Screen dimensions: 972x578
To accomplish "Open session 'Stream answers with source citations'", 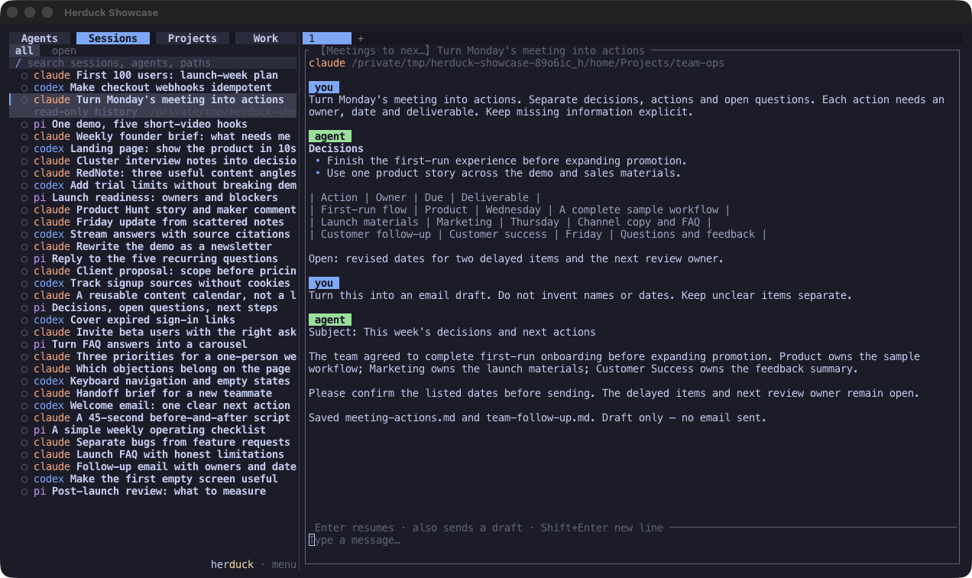I will pyautogui.click(x=153, y=234).
